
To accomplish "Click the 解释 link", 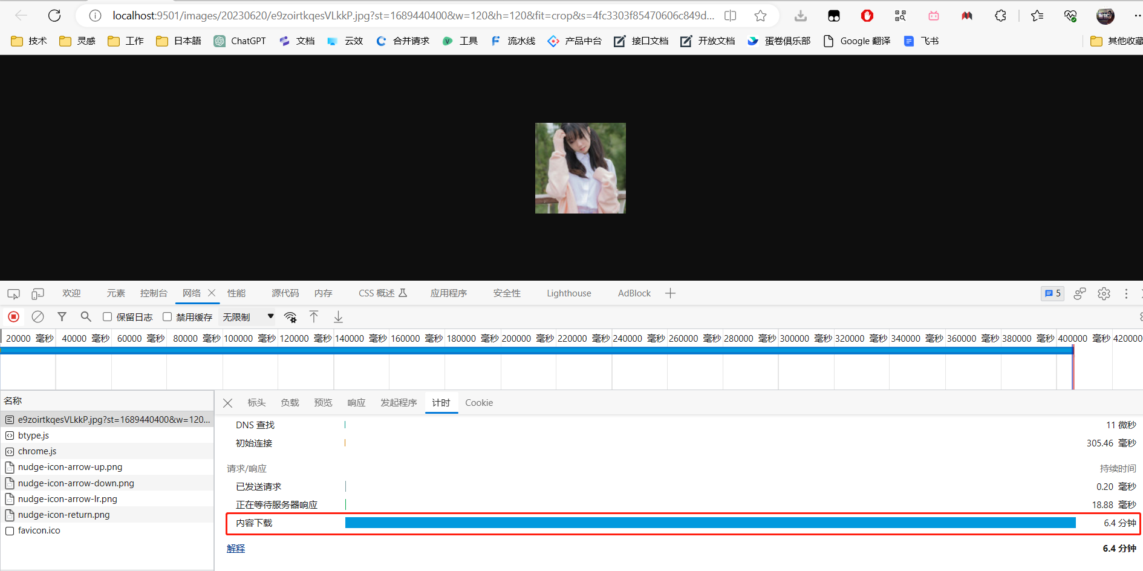I will 235,548.
